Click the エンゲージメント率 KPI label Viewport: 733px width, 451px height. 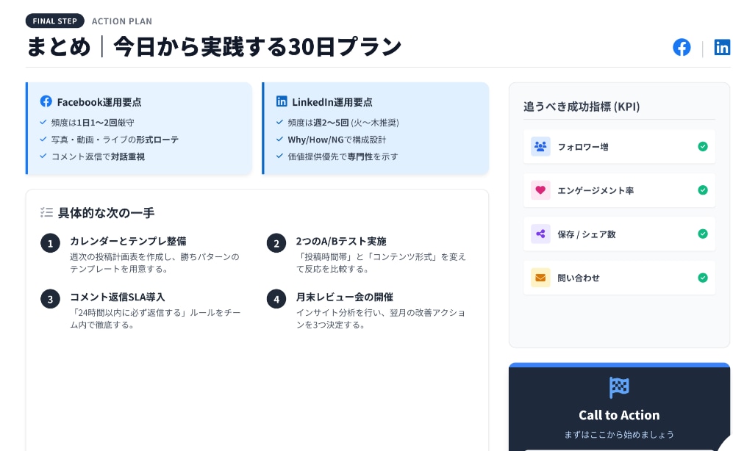pyautogui.click(x=596, y=190)
